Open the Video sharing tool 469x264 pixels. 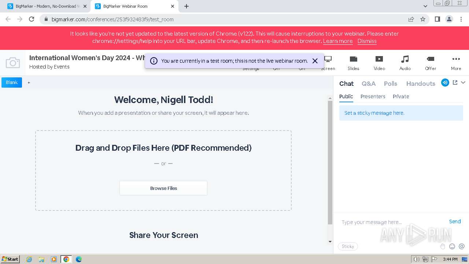tap(379, 63)
